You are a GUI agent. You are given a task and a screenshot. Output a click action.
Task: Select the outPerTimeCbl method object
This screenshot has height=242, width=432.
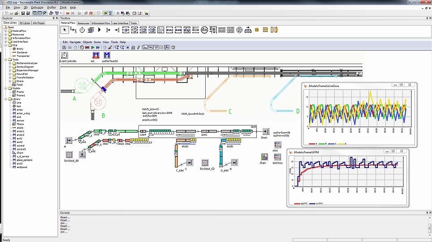(x=107, y=56)
